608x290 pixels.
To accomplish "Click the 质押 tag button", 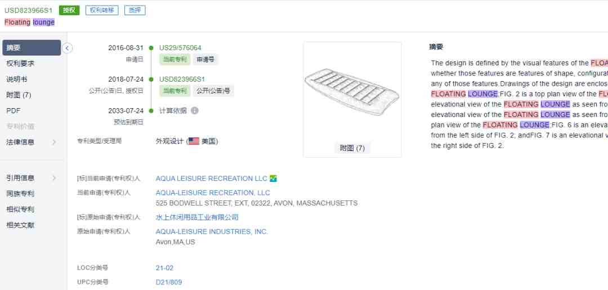I will (x=135, y=11).
